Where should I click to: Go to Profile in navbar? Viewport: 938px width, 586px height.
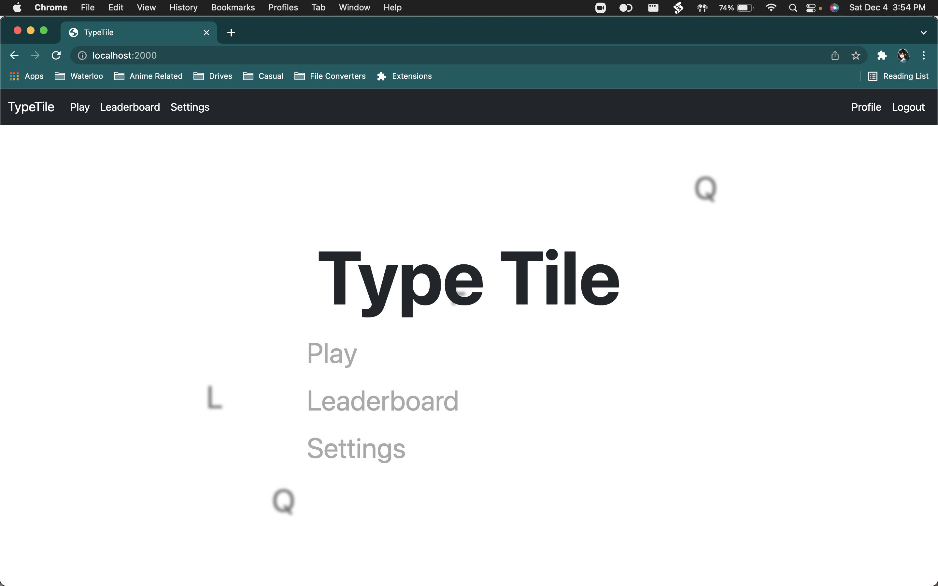pyautogui.click(x=866, y=107)
